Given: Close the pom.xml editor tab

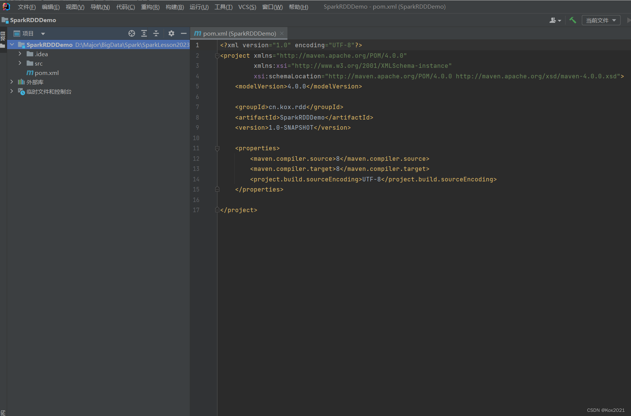Looking at the screenshot, I should pyautogui.click(x=282, y=33).
